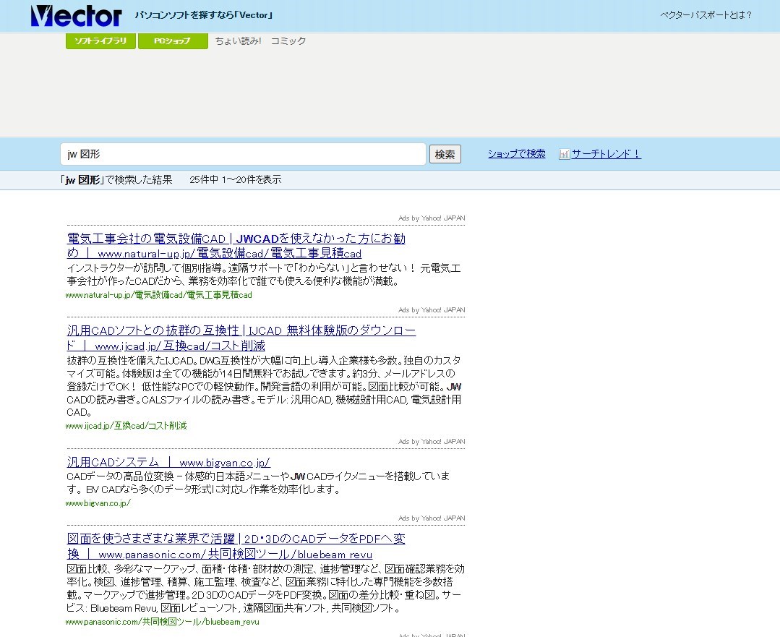Click description starting インストラクターが訪問して個別指導
Screen dimensions: 780x637
pyautogui.click(x=264, y=275)
